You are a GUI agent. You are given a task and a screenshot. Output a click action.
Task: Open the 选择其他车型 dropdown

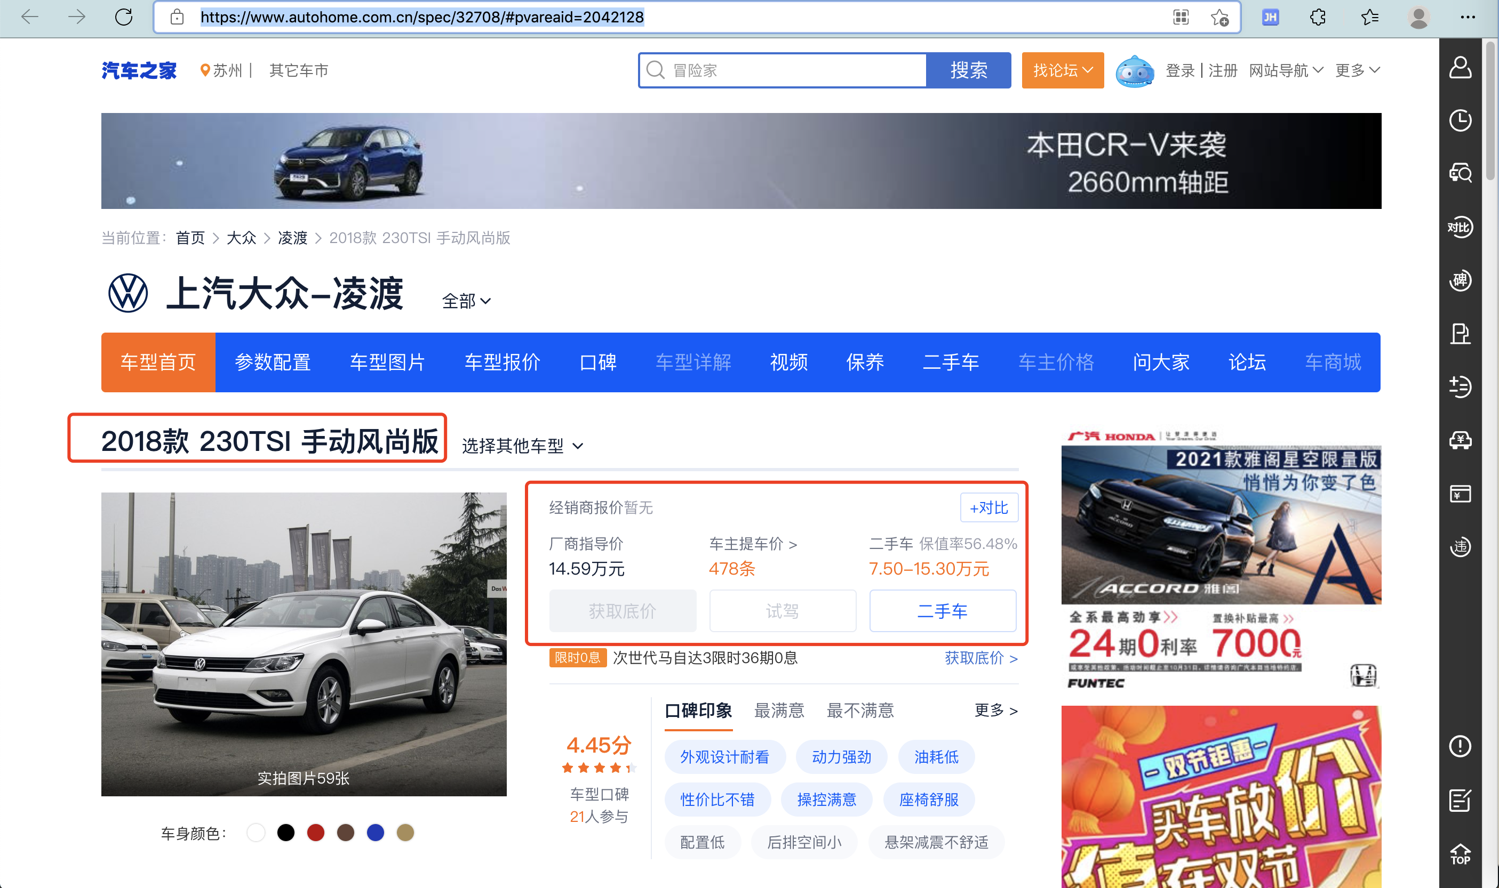[x=522, y=446]
